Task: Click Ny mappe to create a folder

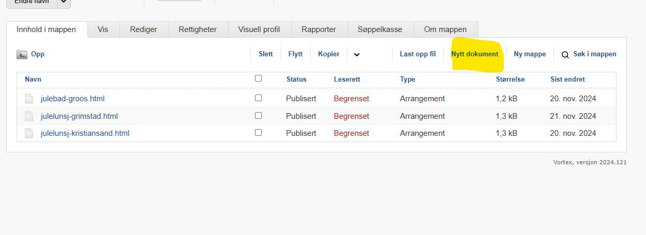Action: click(x=530, y=54)
